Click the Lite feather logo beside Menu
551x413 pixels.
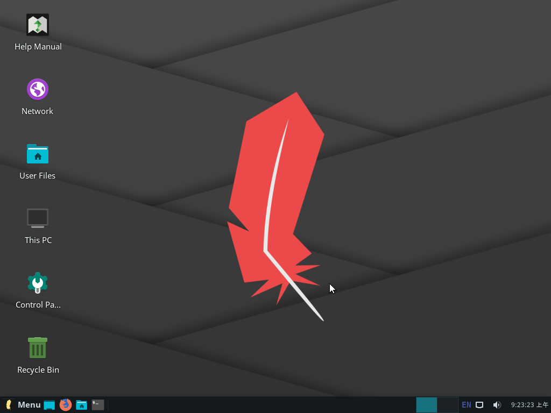click(9, 405)
